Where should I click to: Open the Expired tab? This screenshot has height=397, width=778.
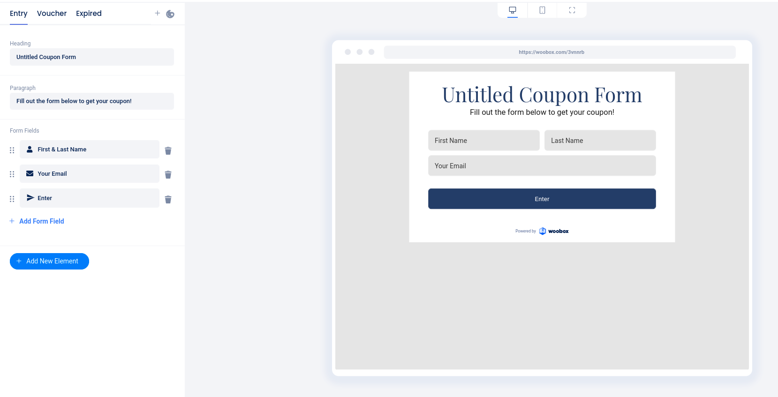pyautogui.click(x=89, y=14)
